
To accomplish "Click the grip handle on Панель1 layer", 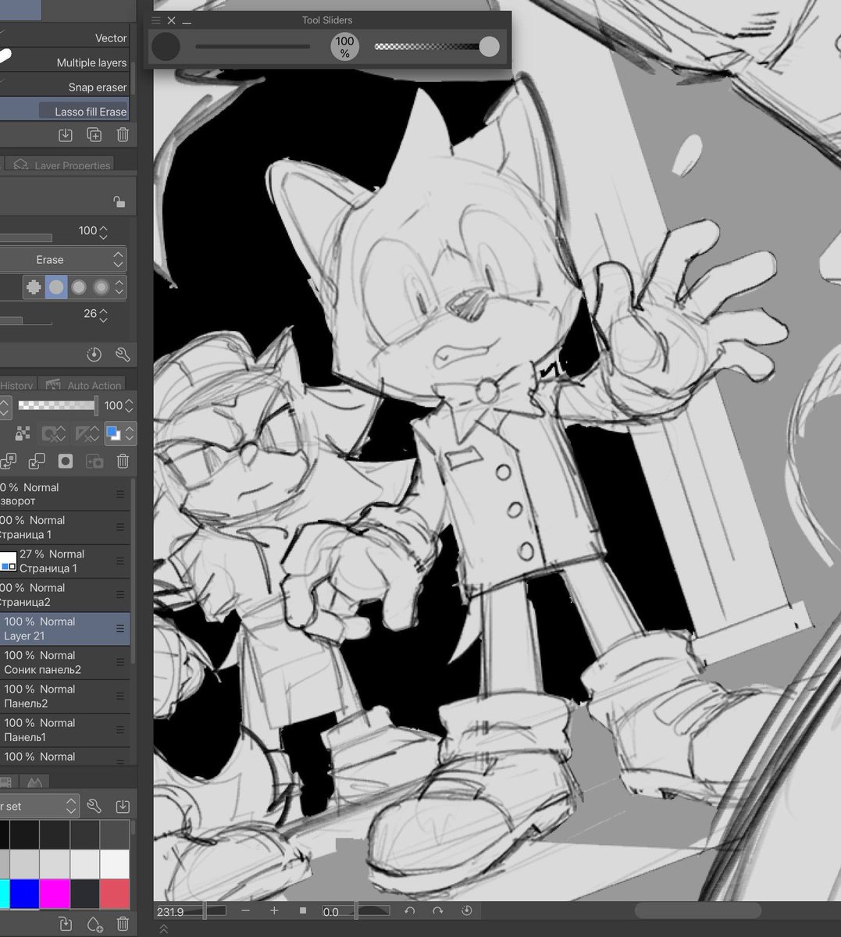I will pyautogui.click(x=120, y=730).
